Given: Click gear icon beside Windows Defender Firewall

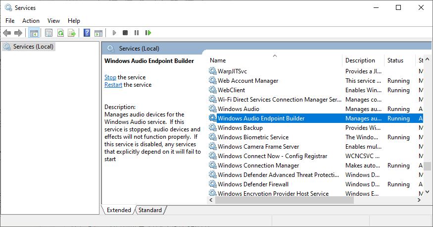Looking at the screenshot, I should point(212,184).
